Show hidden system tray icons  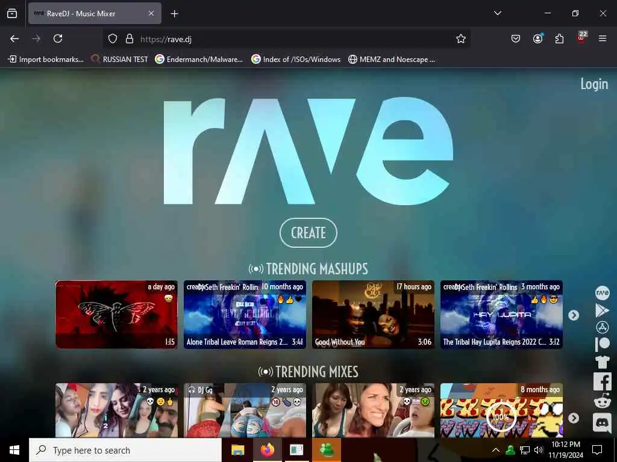496,450
